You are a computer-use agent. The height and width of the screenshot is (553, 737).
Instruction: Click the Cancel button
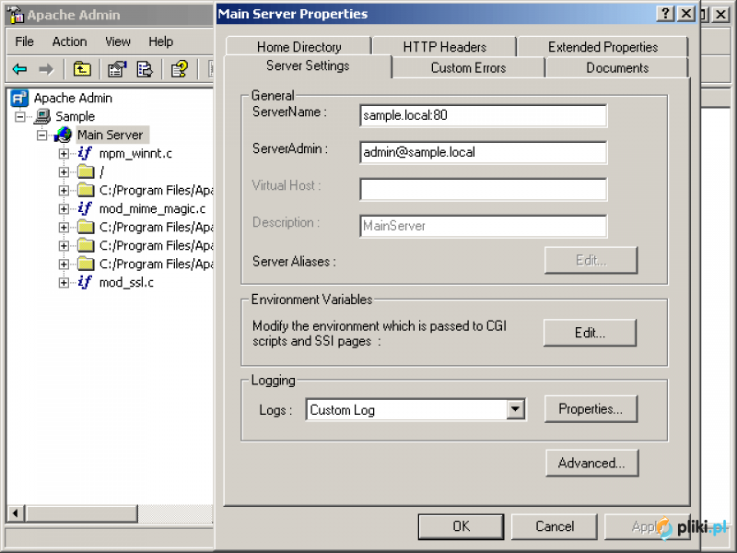[x=555, y=526]
